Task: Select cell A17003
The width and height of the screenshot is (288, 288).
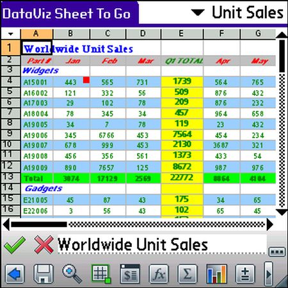Action: [36, 103]
